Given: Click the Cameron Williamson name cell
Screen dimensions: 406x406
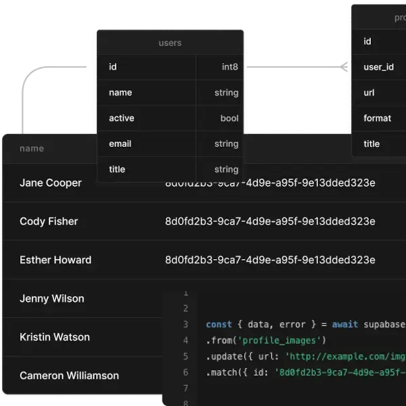Looking at the screenshot, I should pos(69,376).
